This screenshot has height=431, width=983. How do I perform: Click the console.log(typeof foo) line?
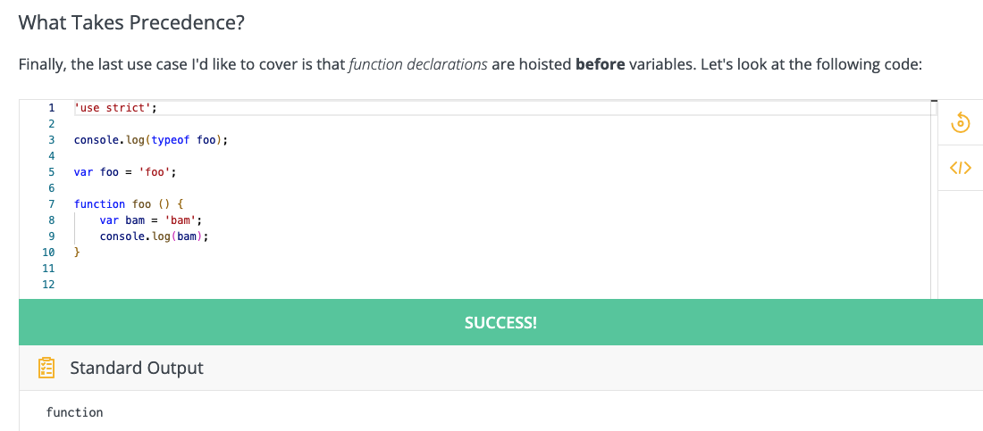(150, 140)
